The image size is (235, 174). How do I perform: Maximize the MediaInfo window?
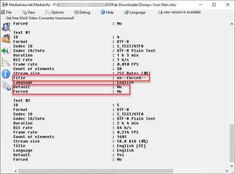[x=214, y=5]
